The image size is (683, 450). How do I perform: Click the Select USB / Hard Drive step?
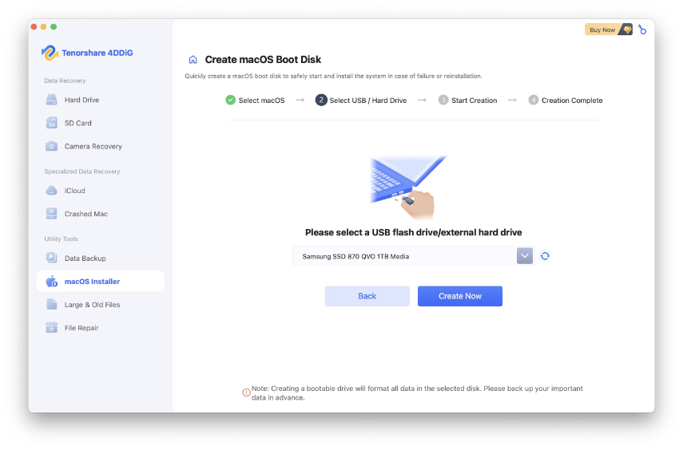368,101
